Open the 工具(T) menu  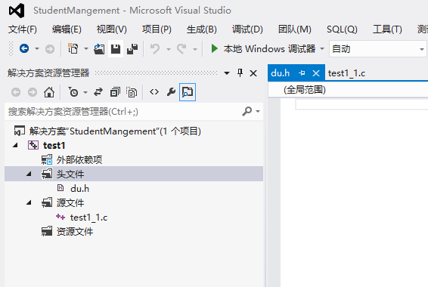tap(387, 29)
